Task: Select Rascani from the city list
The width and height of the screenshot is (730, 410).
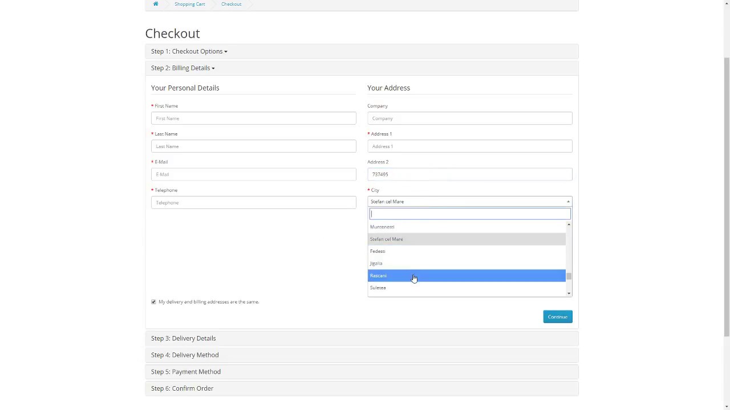Action: pyautogui.click(x=378, y=276)
